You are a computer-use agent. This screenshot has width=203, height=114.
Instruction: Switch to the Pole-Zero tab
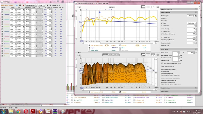coord(117,54)
